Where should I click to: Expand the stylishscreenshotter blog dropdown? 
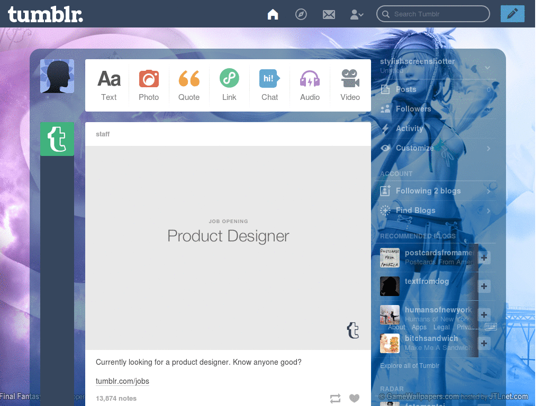[487, 67]
